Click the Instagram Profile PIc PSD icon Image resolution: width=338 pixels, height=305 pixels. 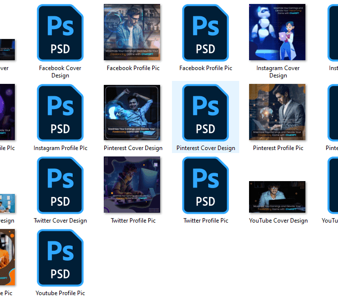point(60,113)
